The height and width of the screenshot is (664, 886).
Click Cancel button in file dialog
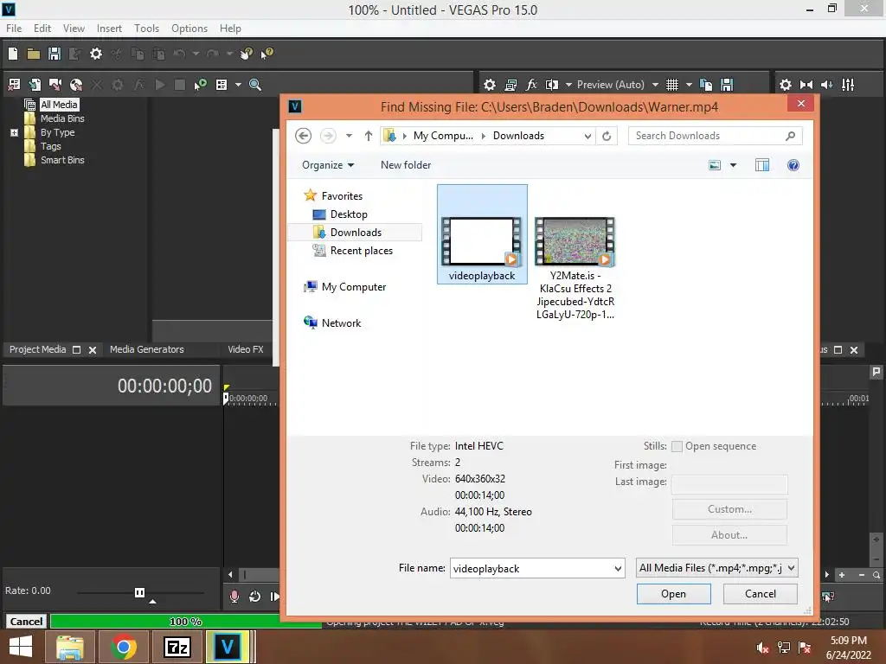[760, 594]
